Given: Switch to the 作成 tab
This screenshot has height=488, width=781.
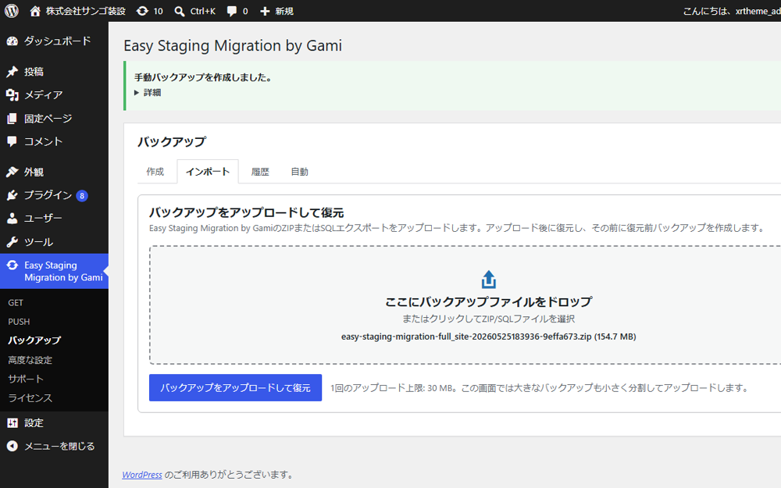Looking at the screenshot, I should pos(155,172).
